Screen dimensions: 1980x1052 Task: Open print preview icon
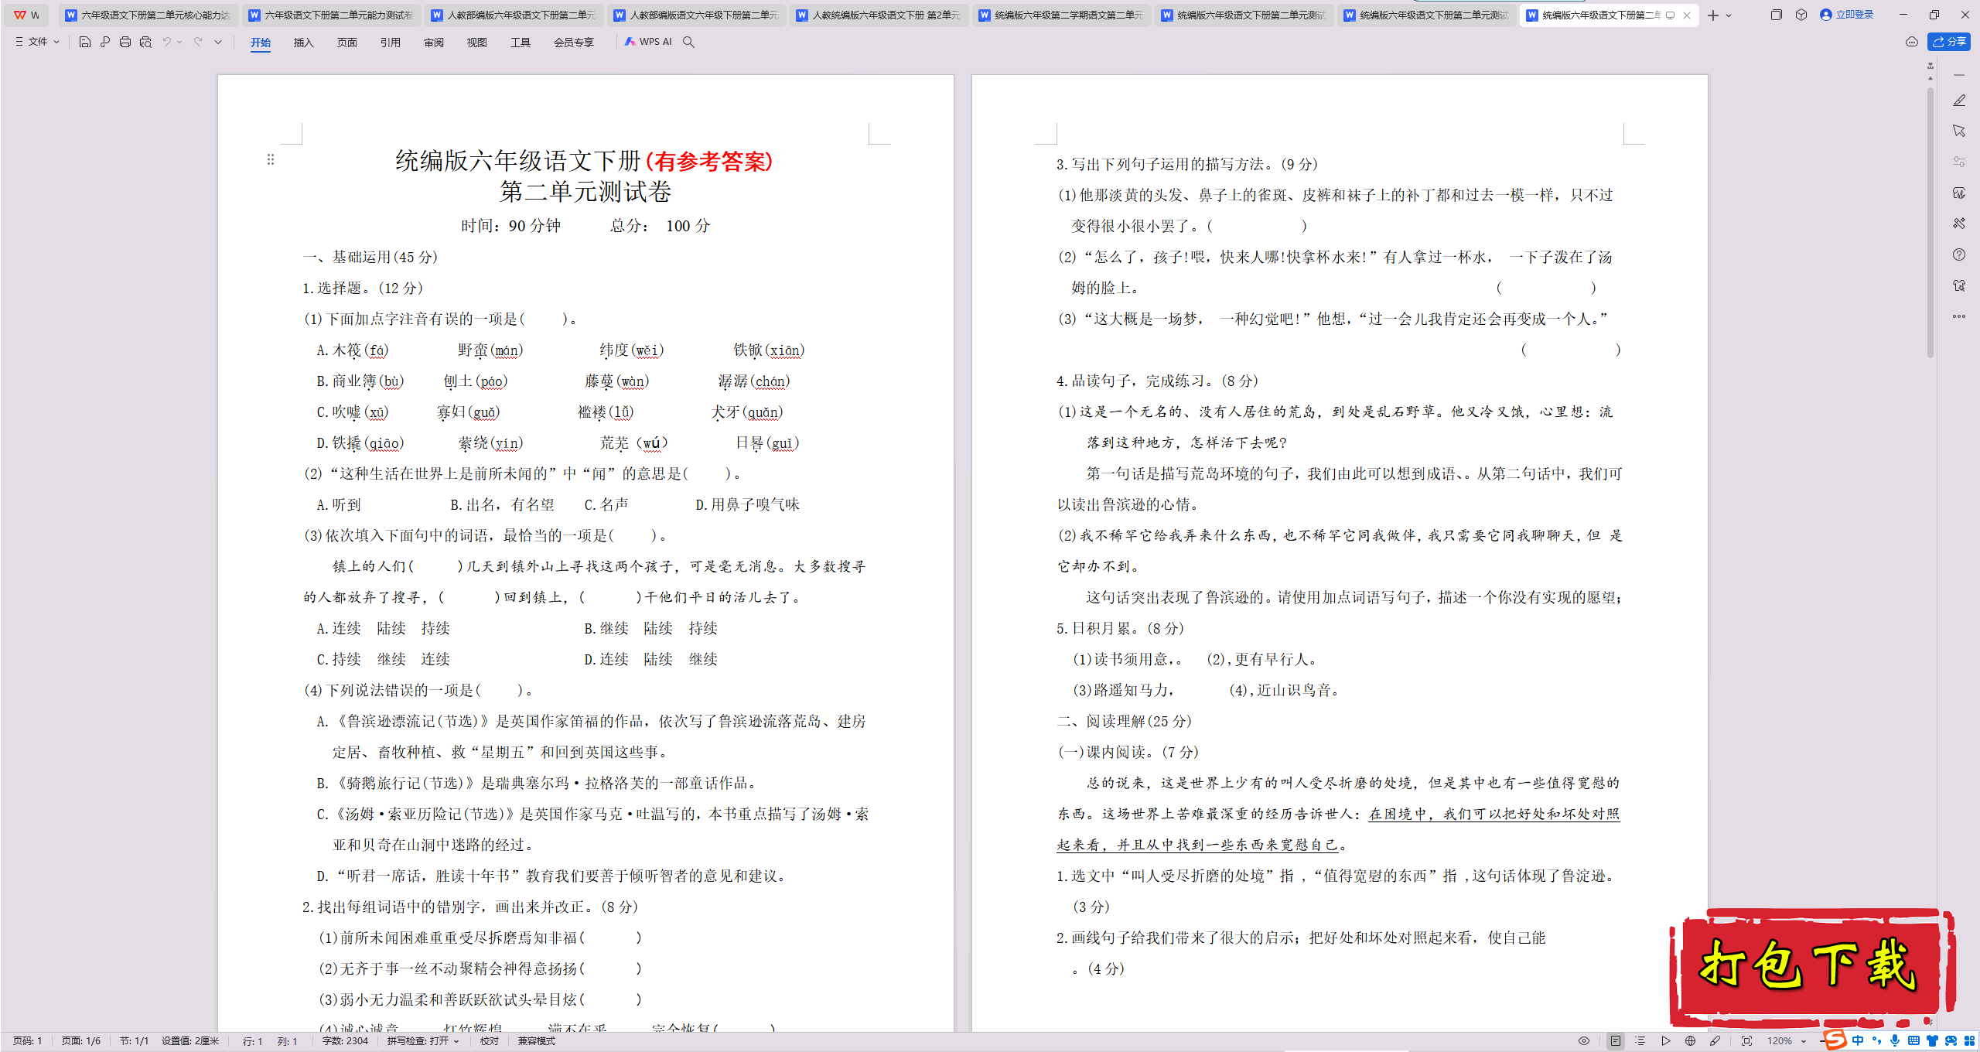145,42
